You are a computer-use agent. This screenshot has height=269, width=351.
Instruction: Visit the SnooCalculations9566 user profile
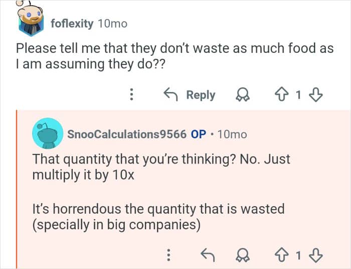click(127, 134)
